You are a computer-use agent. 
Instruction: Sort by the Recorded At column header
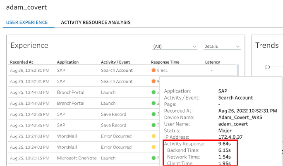[22, 62]
